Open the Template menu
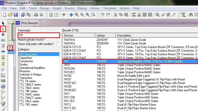This screenshot has height=111, width=198. 110,8
